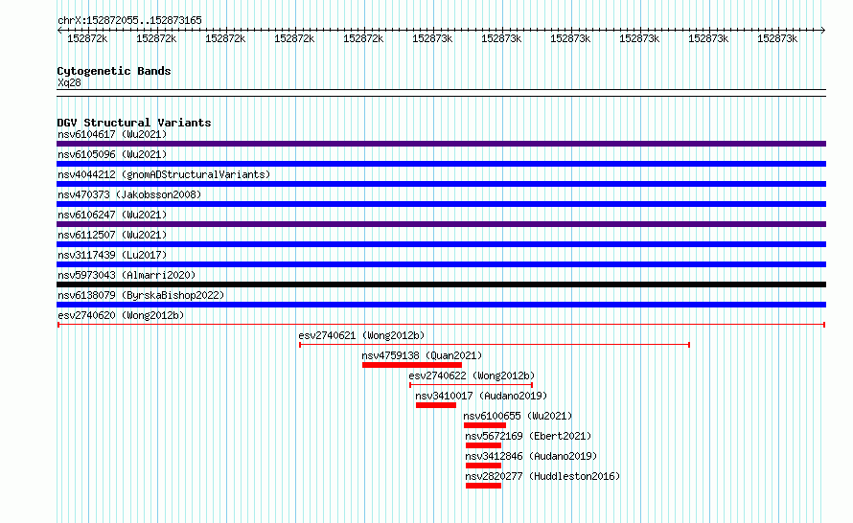853x523 pixels.
Task: Open nsv6138079 (ByrskaBishop2022) variant label
Action: click(x=141, y=295)
